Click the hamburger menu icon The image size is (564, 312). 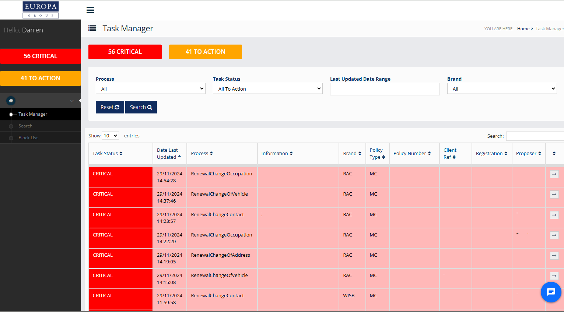click(x=90, y=10)
